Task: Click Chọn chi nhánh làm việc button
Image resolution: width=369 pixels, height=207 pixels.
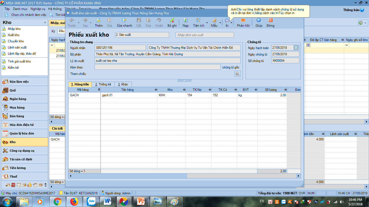Action: click(26, 15)
